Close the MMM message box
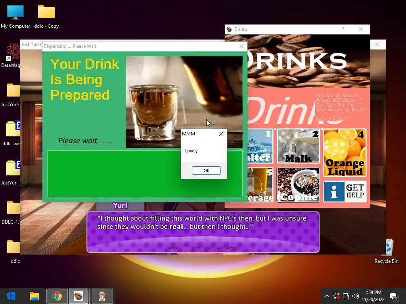 click(x=221, y=134)
